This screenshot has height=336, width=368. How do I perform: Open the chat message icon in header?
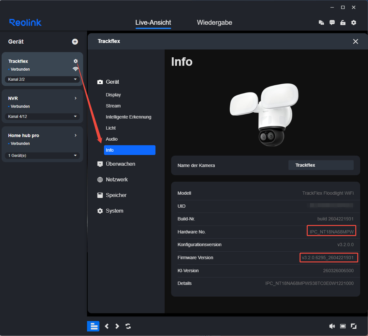(332, 22)
